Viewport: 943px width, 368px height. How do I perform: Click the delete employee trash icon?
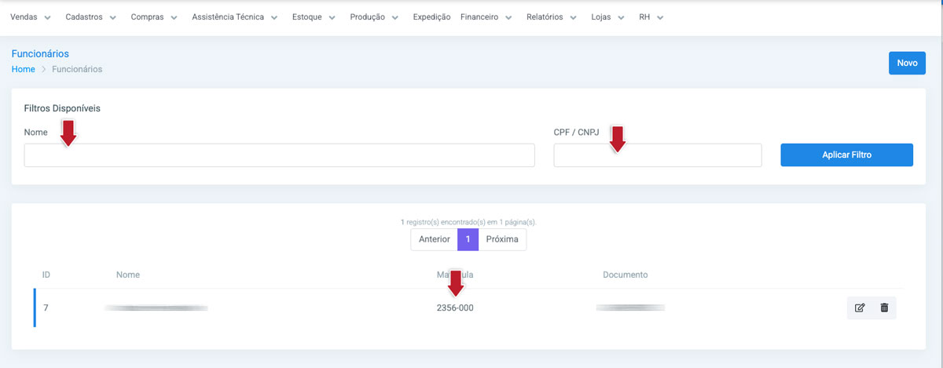coord(884,308)
